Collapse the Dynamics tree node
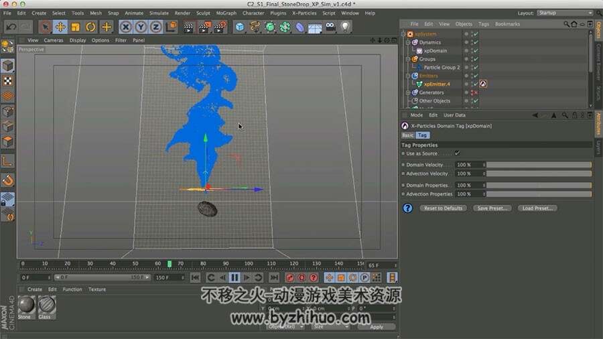Screen dimensions: 603x339 [x=408, y=43]
